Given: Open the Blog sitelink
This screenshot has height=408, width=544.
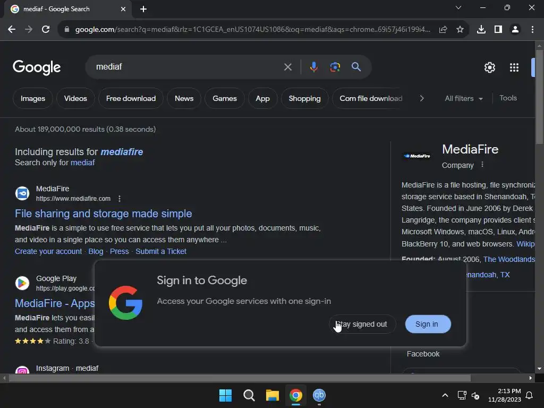Looking at the screenshot, I should point(96,251).
